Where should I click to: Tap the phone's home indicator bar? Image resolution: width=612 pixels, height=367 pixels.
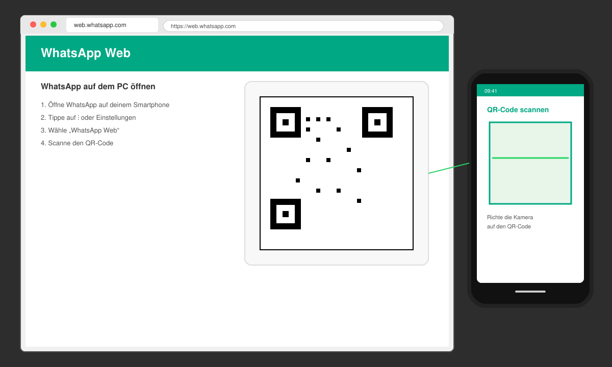point(530,292)
